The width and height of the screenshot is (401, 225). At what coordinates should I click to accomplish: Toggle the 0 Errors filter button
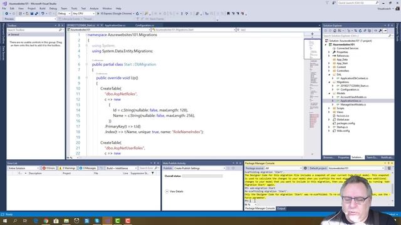(x=49, y=168)
